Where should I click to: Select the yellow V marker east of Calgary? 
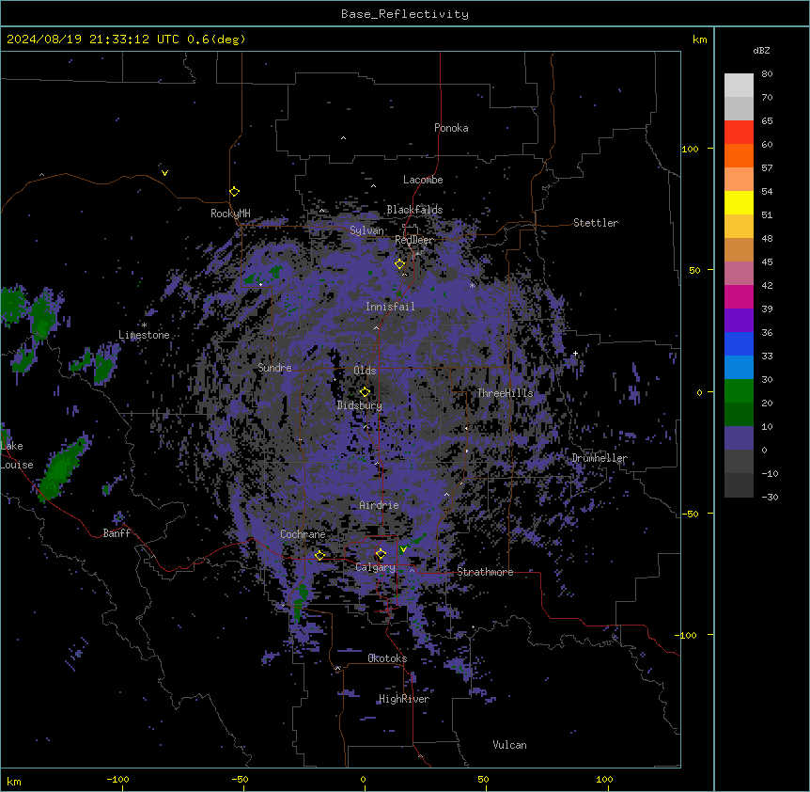tap(403, 549)
